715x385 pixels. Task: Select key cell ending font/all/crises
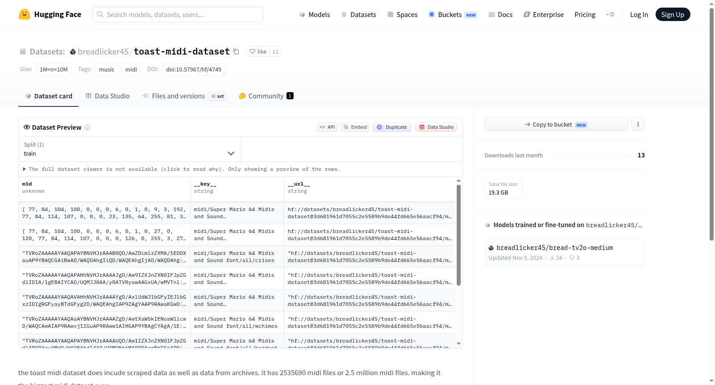point(237,257)
